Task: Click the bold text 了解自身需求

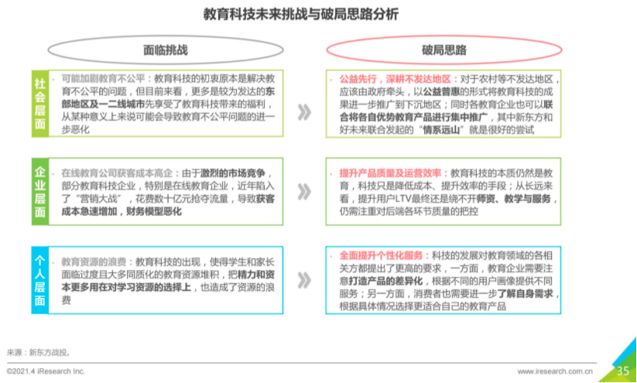Action: [x=525, y=295]
